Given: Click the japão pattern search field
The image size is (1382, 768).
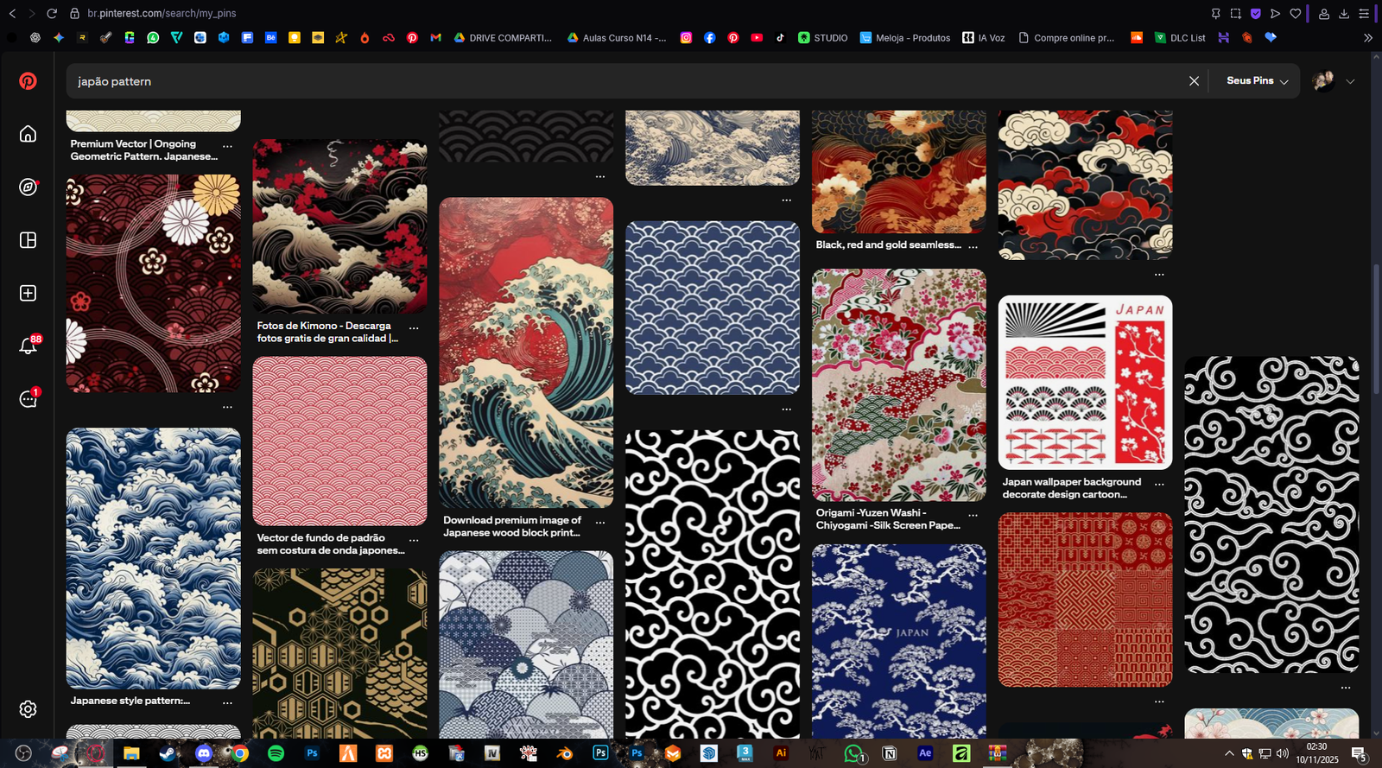Looking at the screenshot, I should click(x=605, y=81).
